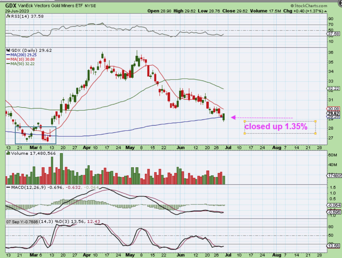Image resolution: width=342 pixels, height=258 pixels.
Task: Click the Chg +0.40 (+1.37%) value
Action: (303, 11)
